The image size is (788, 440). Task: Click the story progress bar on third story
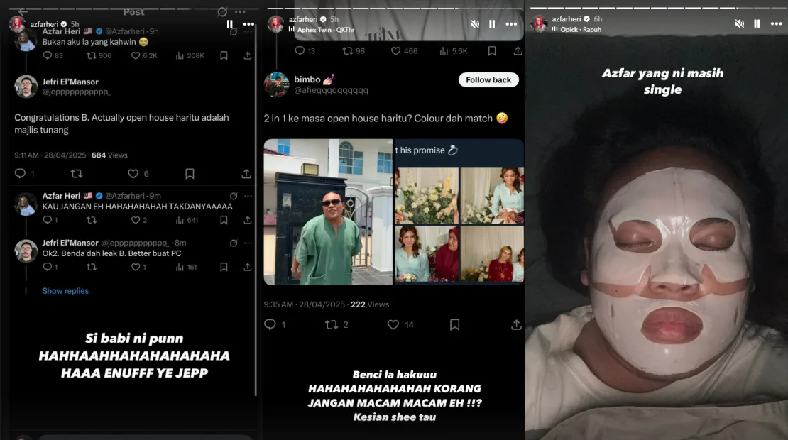point(657,8)
